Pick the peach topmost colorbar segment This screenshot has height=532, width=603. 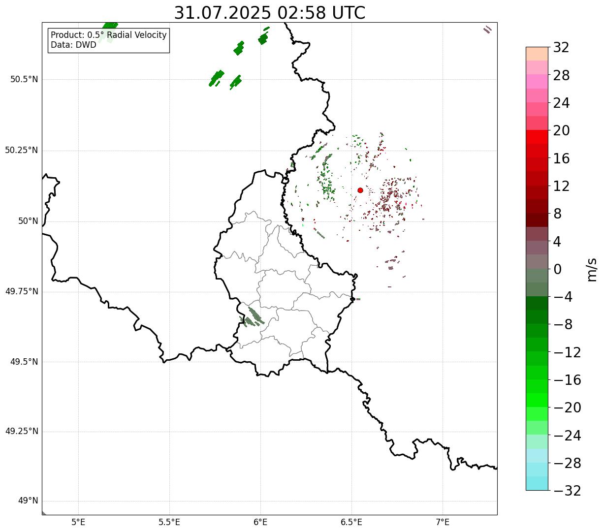537,54
